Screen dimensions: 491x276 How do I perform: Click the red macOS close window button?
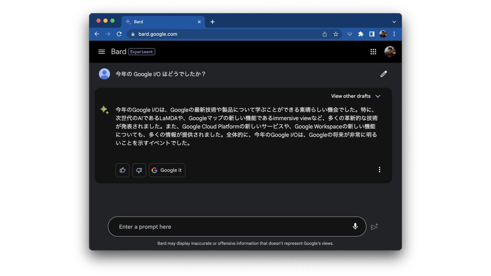[x=98, y=21]
